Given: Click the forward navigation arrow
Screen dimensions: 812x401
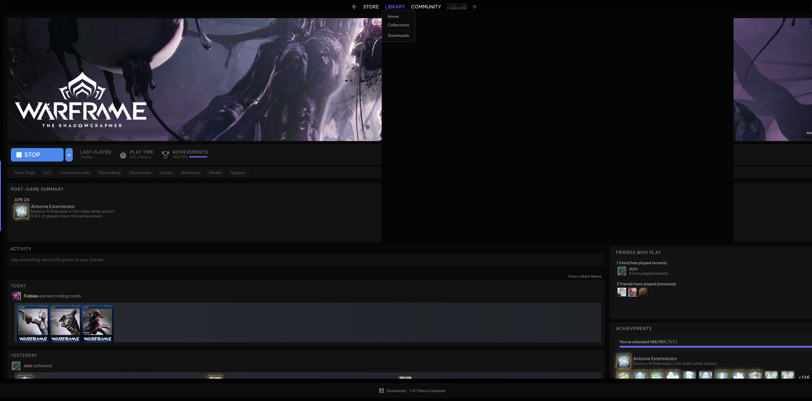Looking at the screenshot, I should point(474,7).
